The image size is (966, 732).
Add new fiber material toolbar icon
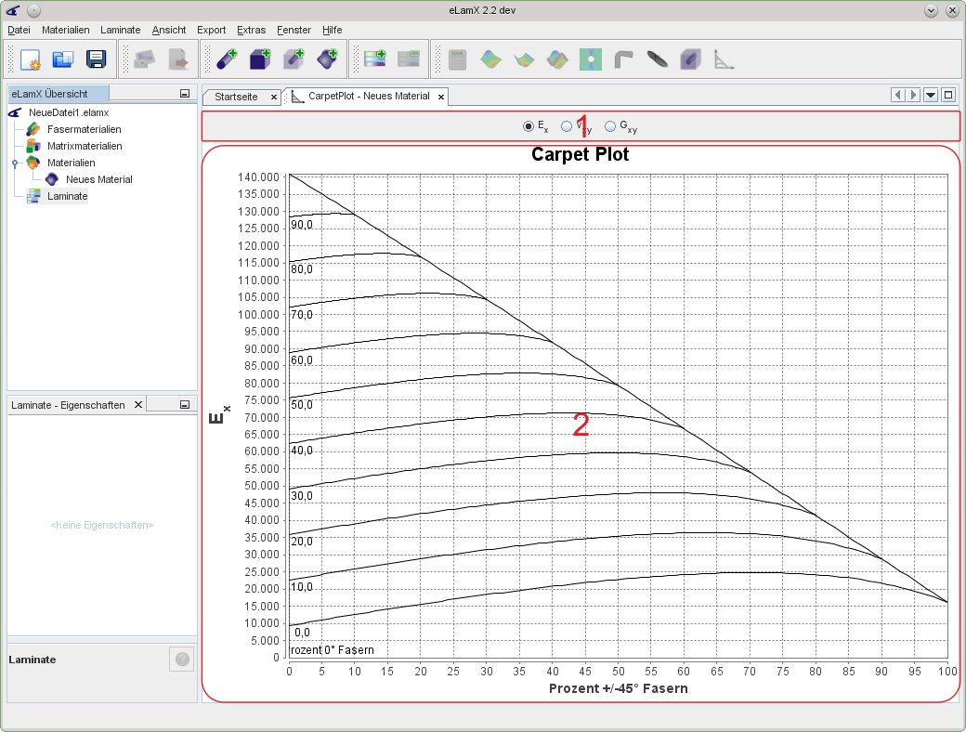pos(228,59)
